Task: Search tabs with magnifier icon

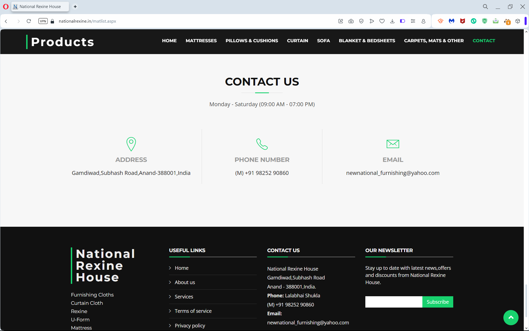Action: [485, 7]
